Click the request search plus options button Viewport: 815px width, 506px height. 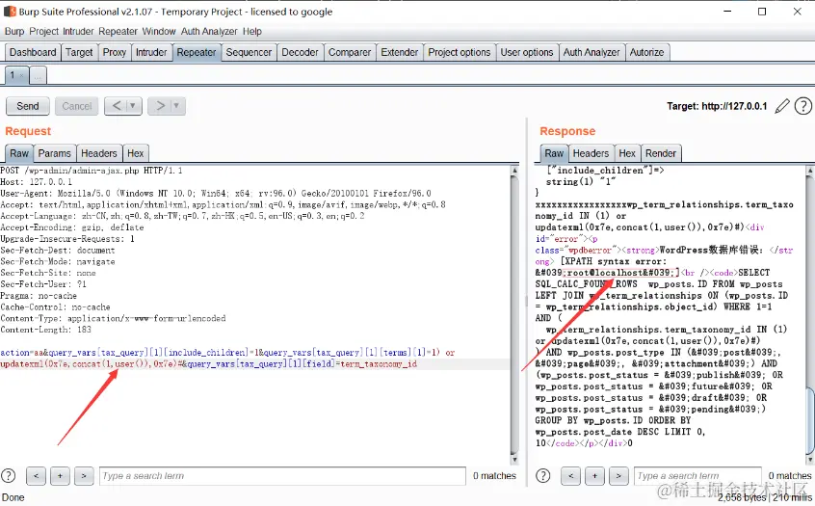(60, 476)
